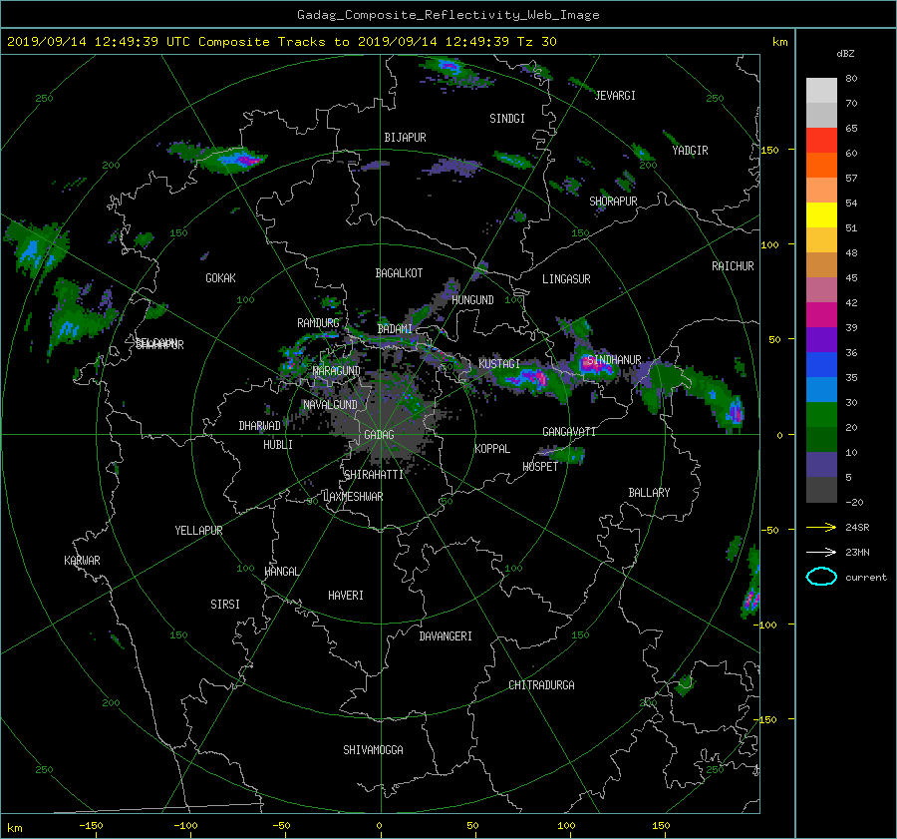Click the KARWAR city label
This screenshot has height=839, width=897.
click(x=82, y=561)
